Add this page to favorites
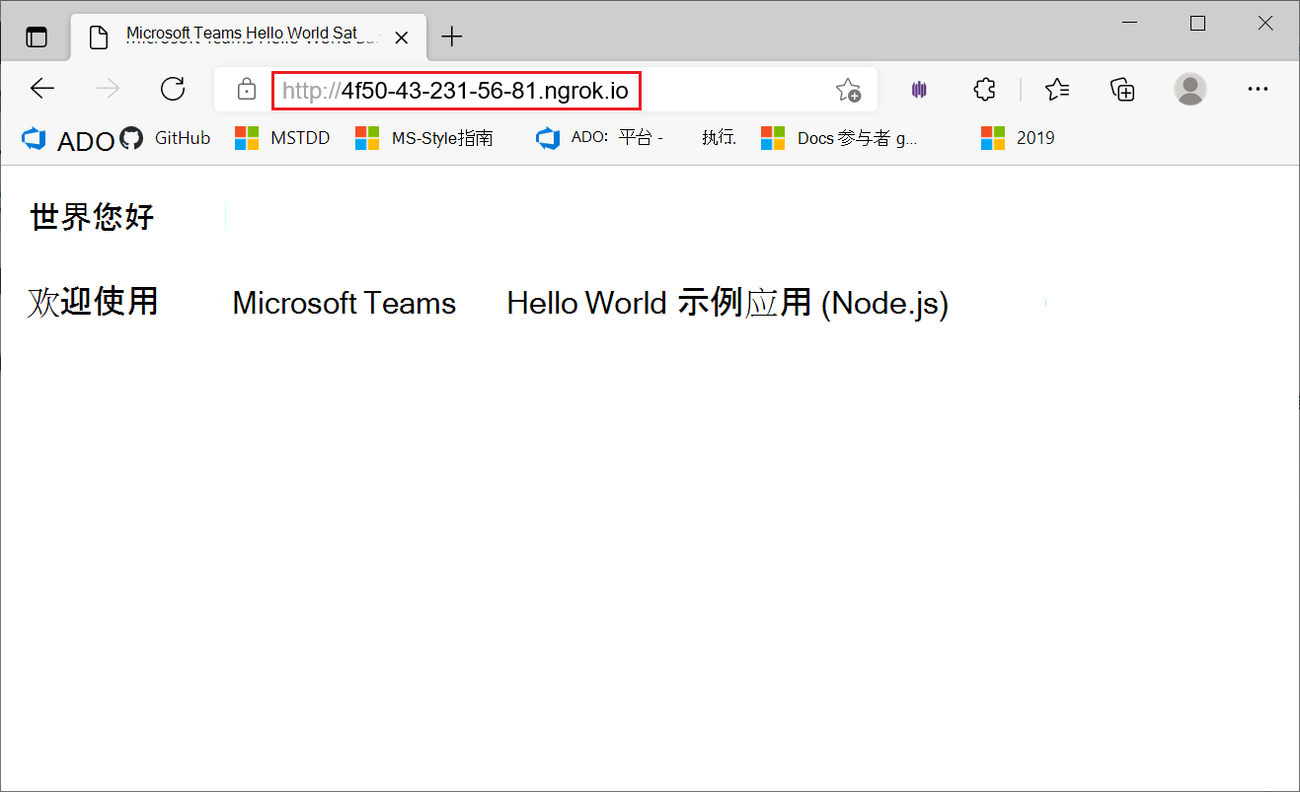Image resolution: width=1300 pixels, height=792 pixels. point(848,91)
